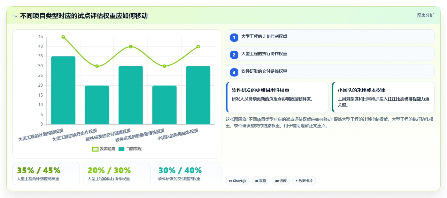Click y-axis value 45
447x198 pixels.
40,37
